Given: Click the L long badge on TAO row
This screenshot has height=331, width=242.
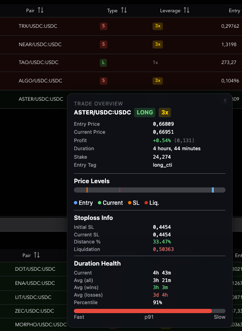Looking at the screenshot, I should (x=103, y=63).
